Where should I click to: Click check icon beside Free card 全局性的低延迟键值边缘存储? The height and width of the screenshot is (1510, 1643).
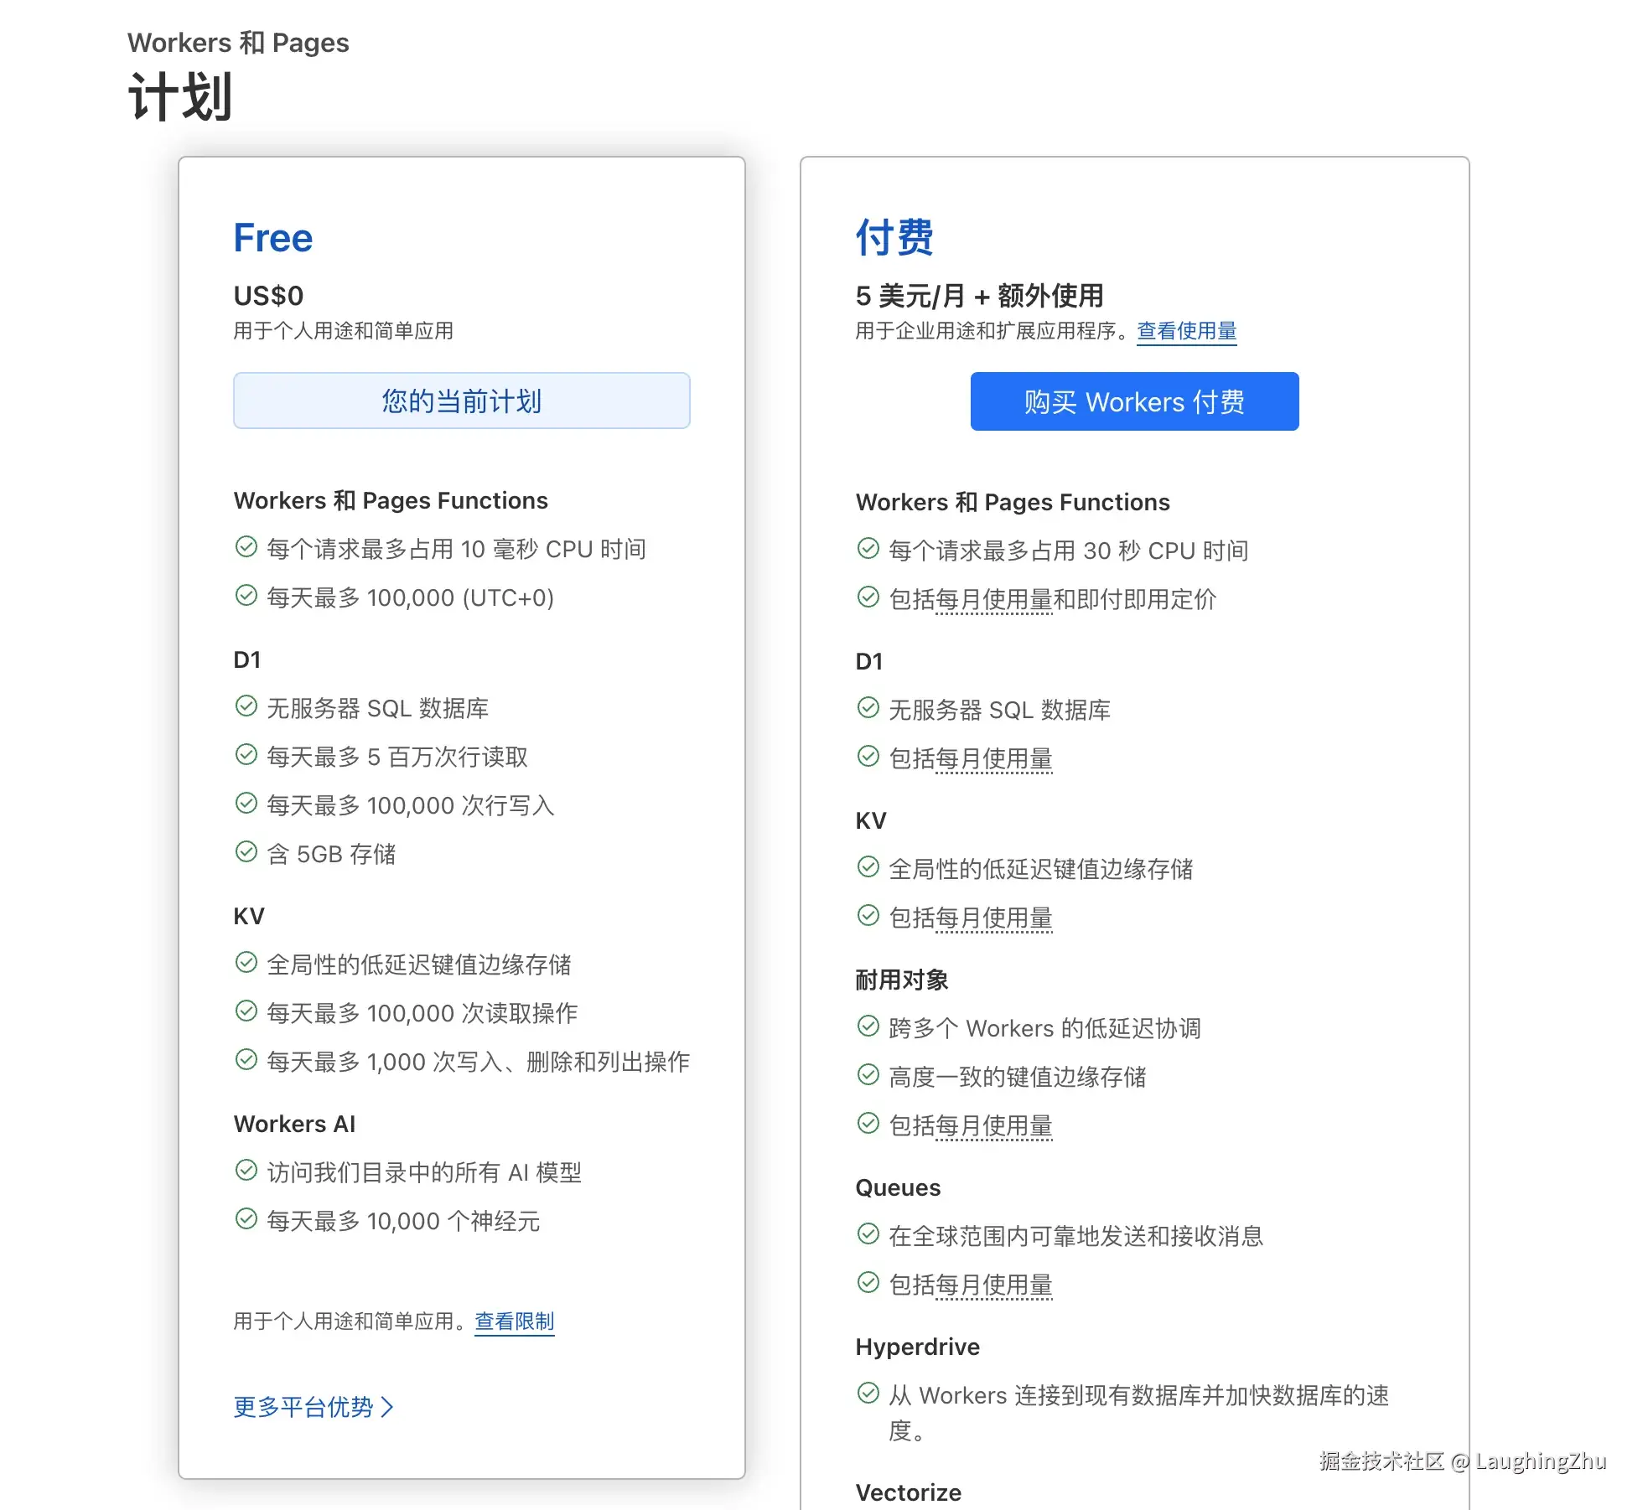(246, 963)
